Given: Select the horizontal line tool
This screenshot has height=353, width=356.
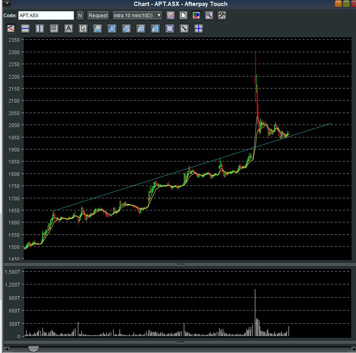Looking at the screenshot, I should click(x=25, y=28).
